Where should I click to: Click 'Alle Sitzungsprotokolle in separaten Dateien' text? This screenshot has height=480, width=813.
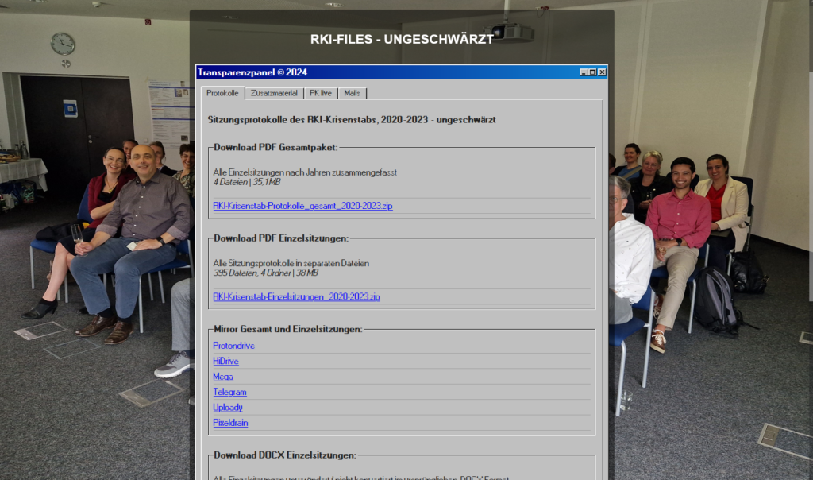[x=291, y=263]
